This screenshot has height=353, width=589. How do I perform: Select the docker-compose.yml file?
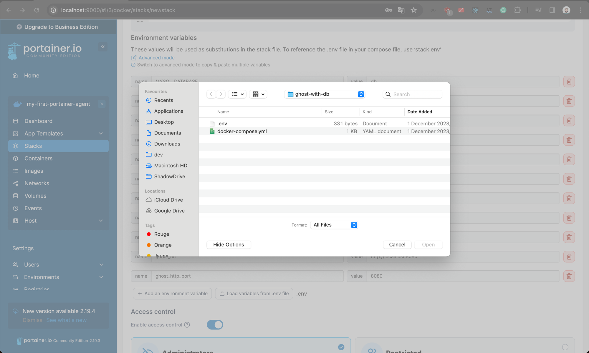pyautogui.click(x=242, y=131)
